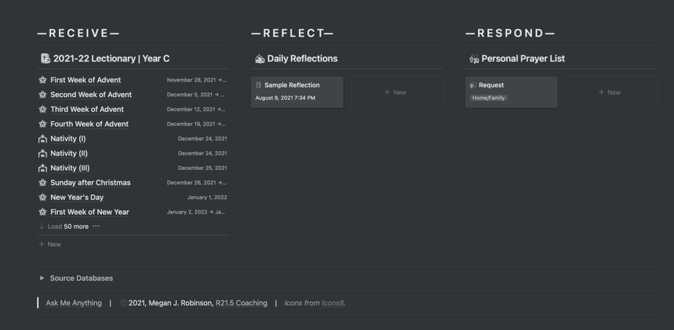Open the Sunday after Christmas entry
The image size is (674, 330).
(x=90, y=183)
